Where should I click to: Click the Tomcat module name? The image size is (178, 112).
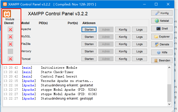26,59
